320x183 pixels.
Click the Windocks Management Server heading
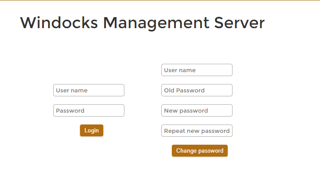(x=142, y=22)
